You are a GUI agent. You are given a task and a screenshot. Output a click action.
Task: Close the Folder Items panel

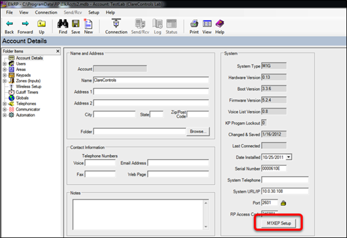click(58, 51)
